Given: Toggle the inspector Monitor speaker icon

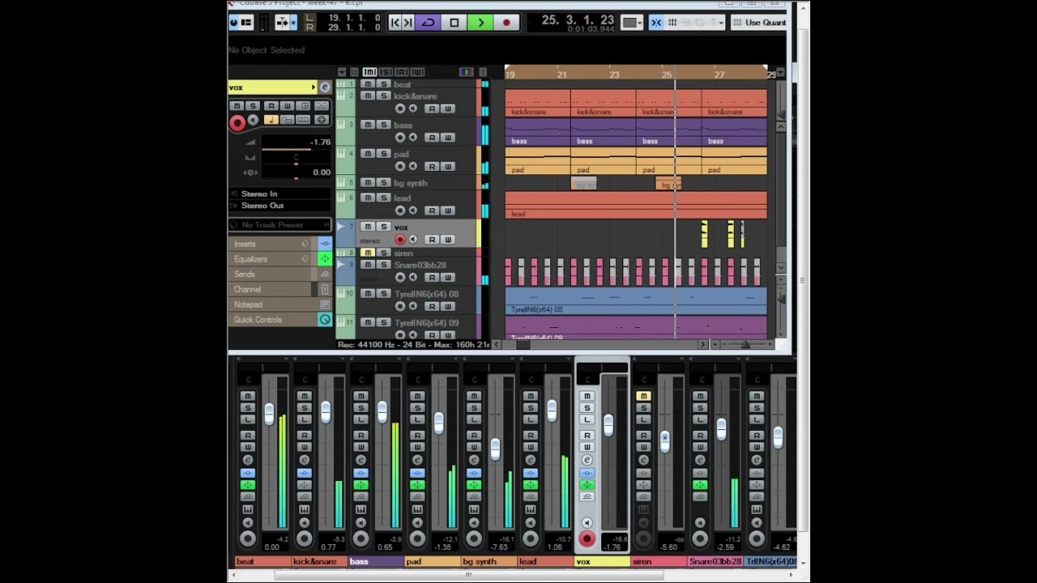Looking at the screenshot, I should point(253,121).
